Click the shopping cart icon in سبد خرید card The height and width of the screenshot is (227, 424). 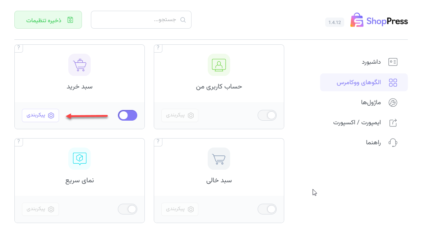click(79, 65)
